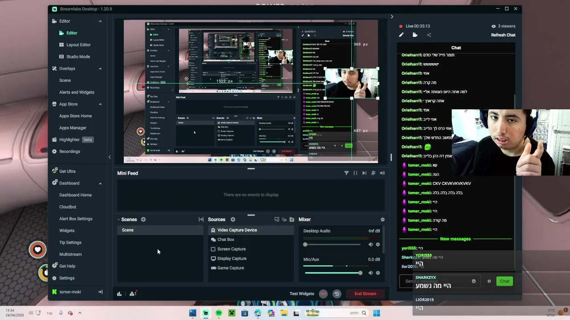Collapse the Overlays sidebar section
The image size is (570, 320).
100,69
